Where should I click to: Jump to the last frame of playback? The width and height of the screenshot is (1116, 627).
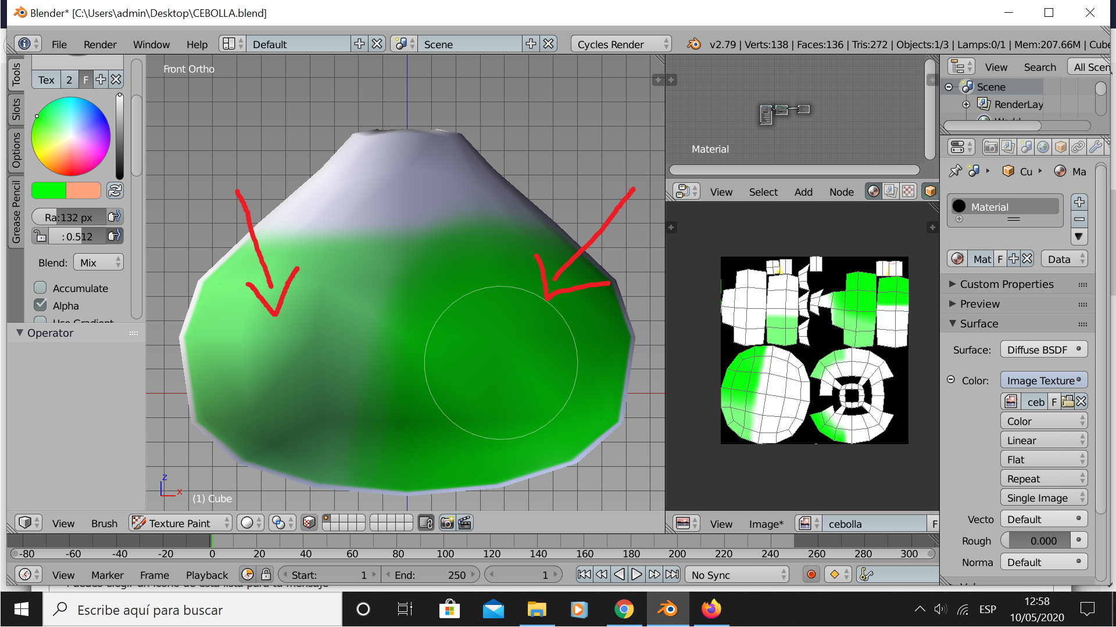pos(672,575)
